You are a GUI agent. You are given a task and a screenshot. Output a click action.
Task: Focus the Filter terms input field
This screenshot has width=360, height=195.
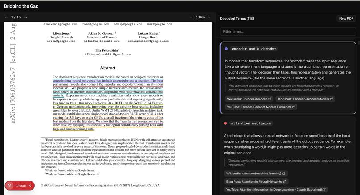(288, 32)
